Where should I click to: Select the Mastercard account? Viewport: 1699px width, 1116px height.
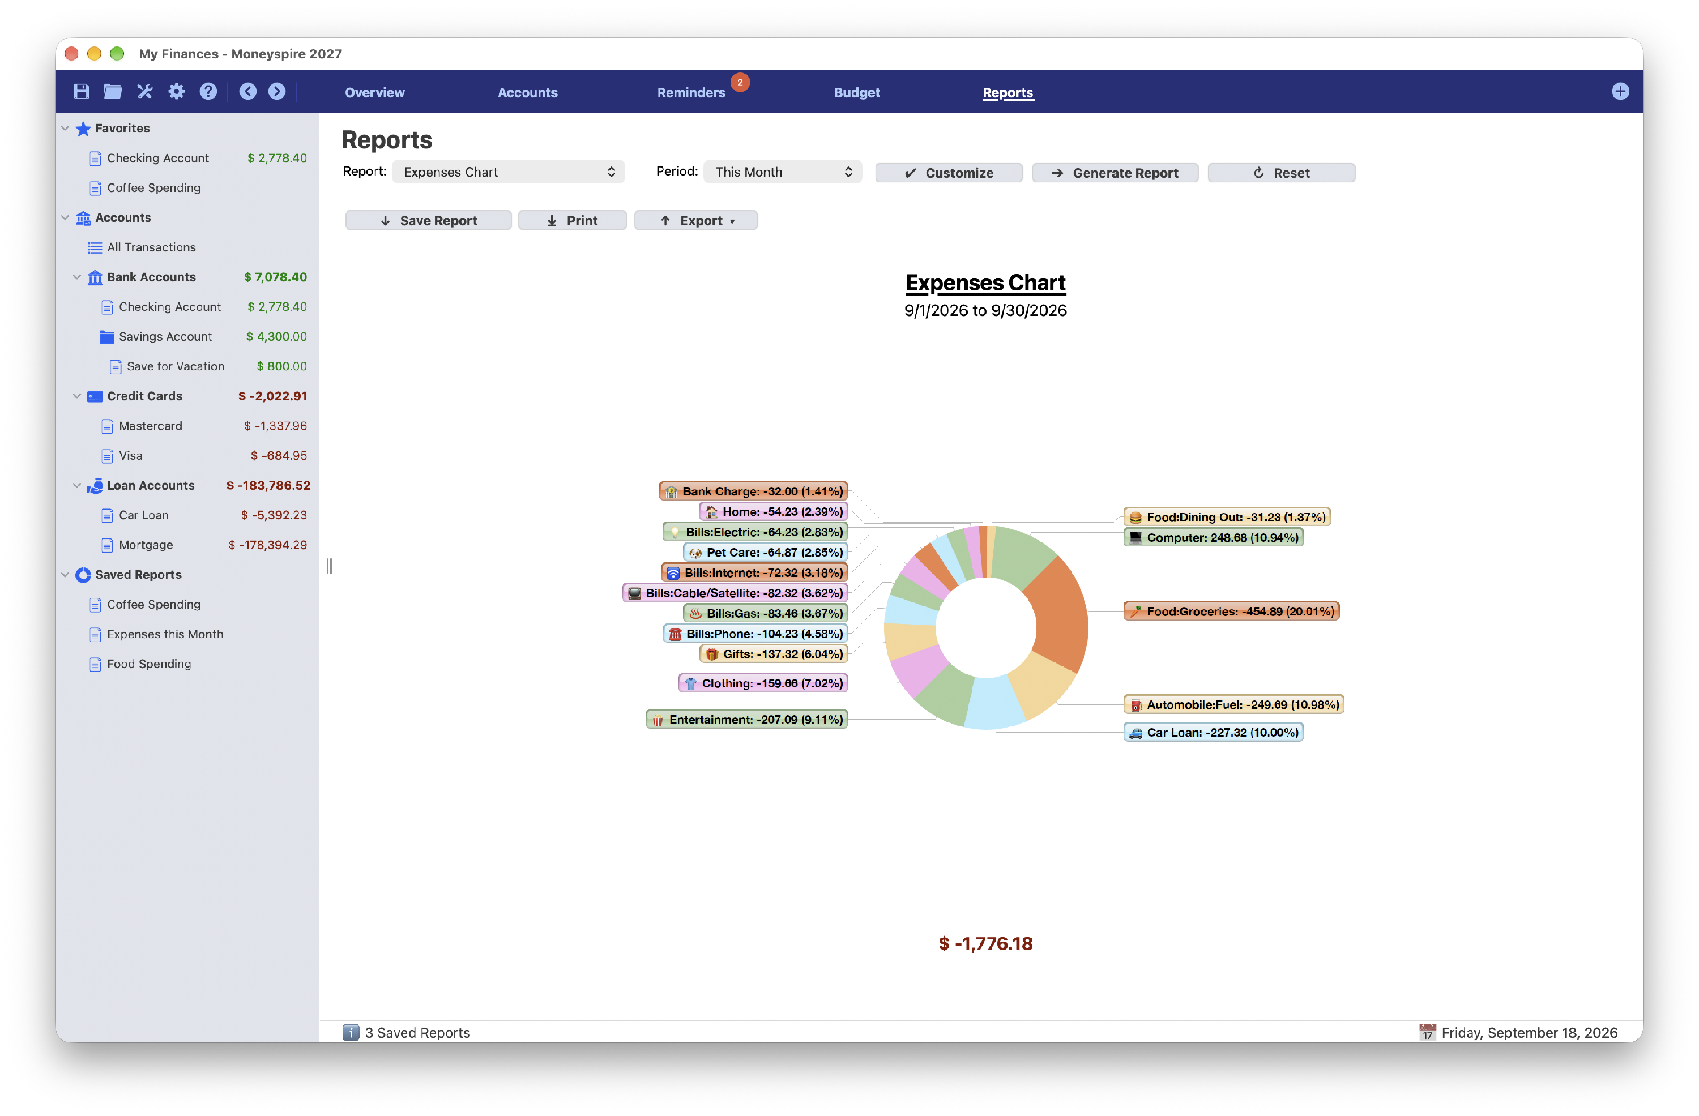pos(151,426)
